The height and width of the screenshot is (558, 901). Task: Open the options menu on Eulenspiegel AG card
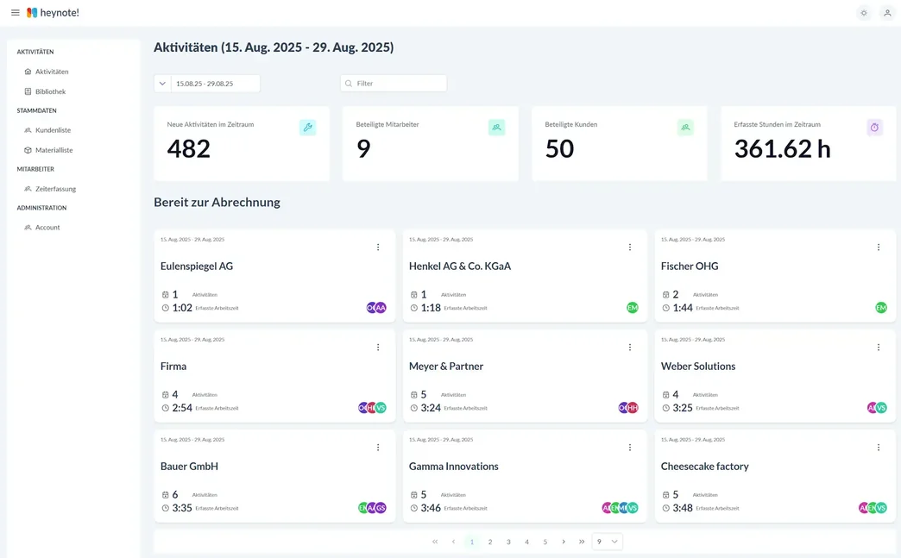click(377, 247)
